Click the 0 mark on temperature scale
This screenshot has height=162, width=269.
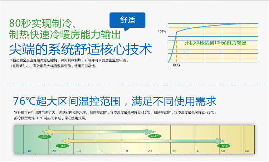pyautogui.click(x=101, y=151)
